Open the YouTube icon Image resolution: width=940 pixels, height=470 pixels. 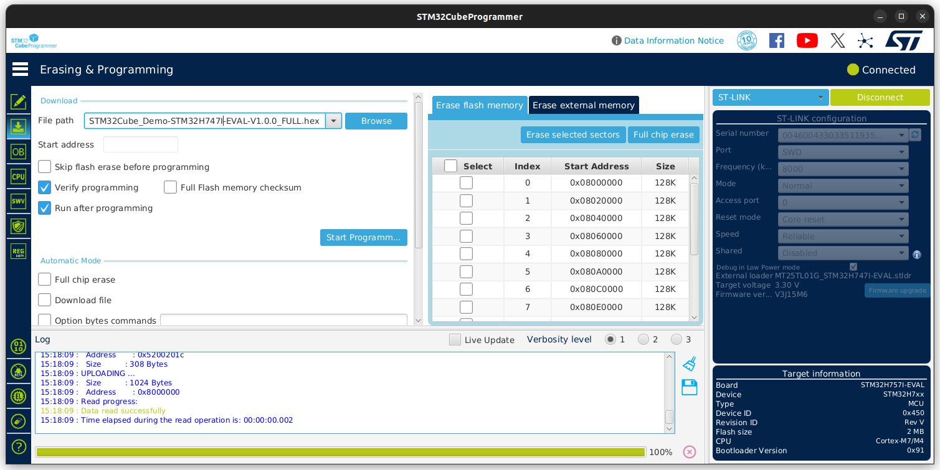coord(807,40)
